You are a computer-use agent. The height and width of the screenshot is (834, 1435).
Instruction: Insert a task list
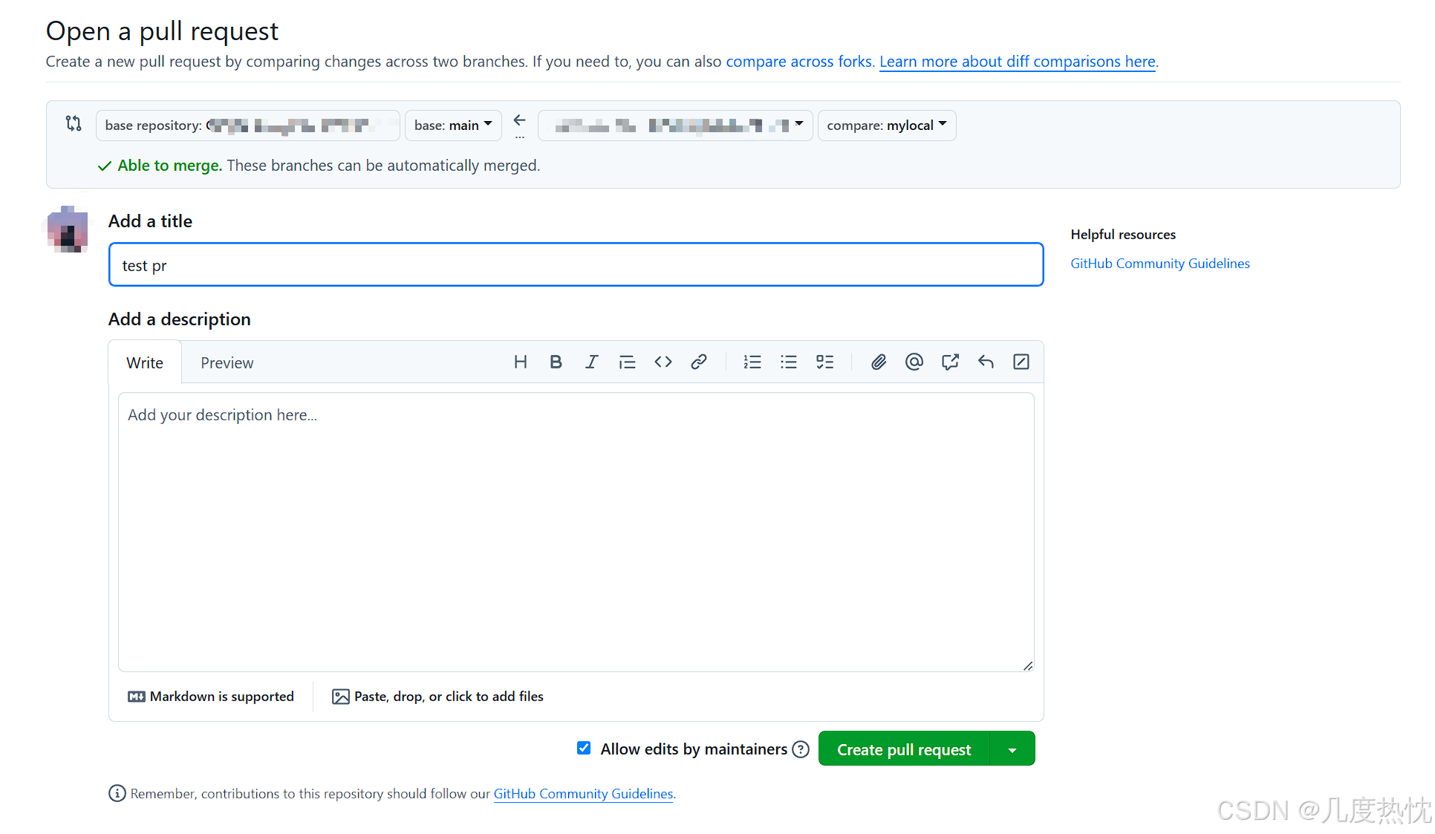(x=824, y=362)
